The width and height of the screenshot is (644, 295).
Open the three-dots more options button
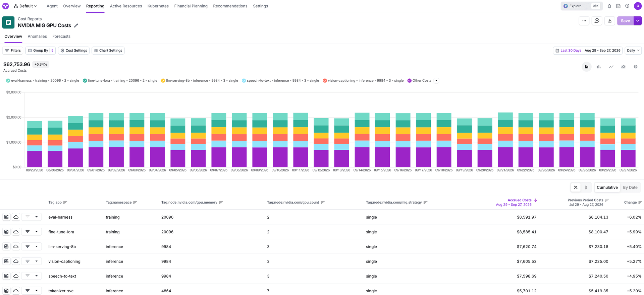coord(584,21)
